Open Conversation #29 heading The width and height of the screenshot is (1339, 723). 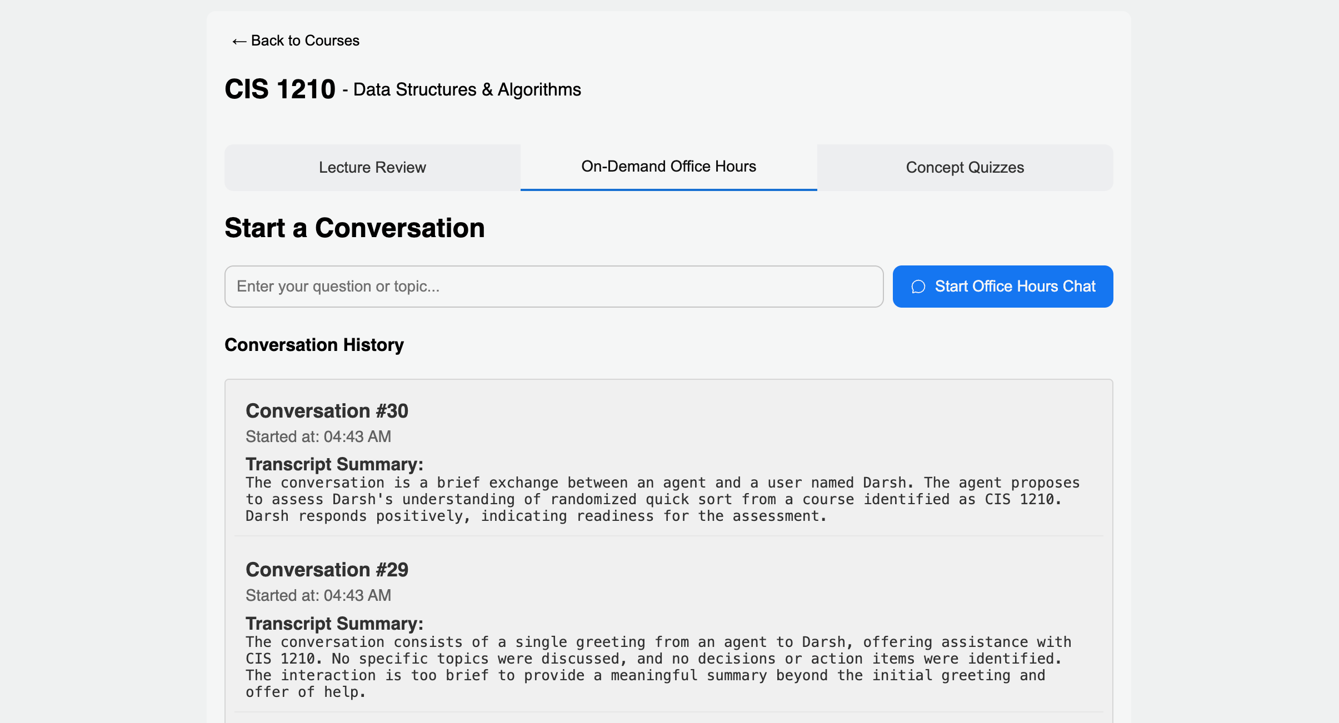(x=327, y=570)
